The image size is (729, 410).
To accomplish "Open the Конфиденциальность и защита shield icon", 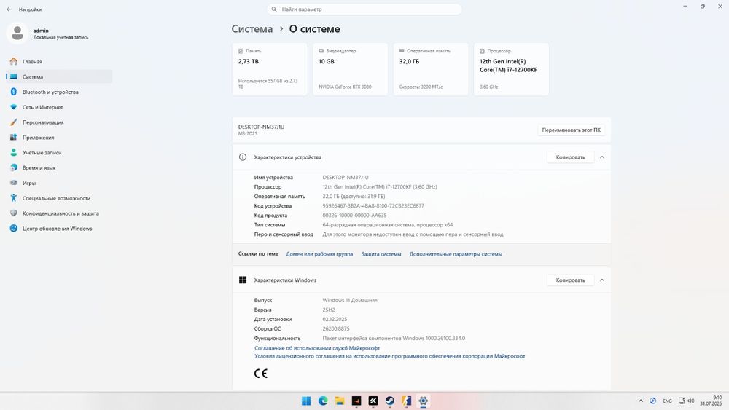I will (13, 213).
